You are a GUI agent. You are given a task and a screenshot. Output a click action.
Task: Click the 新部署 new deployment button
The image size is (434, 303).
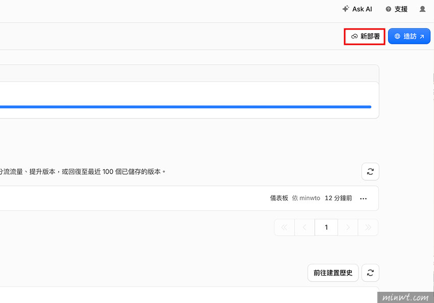[365, 37]
